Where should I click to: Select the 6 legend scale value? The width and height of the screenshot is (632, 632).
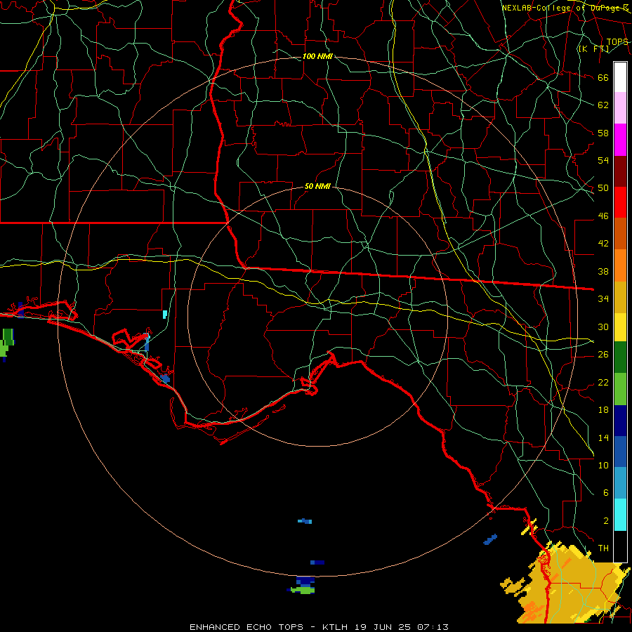point(606,493)
